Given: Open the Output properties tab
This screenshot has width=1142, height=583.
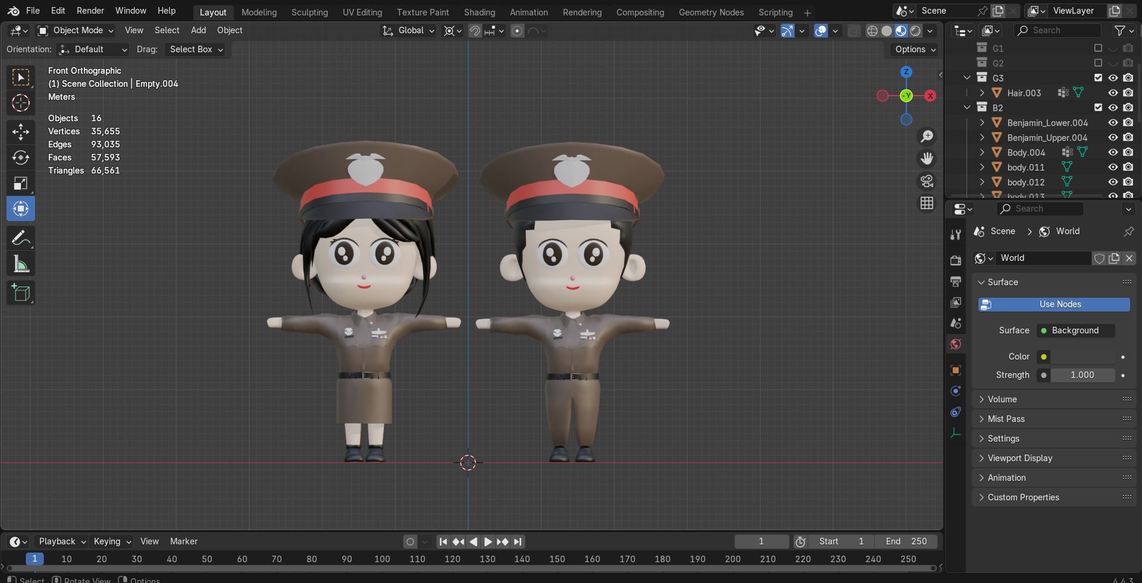Looking at the screenshot, I should [x=956, y=281].
